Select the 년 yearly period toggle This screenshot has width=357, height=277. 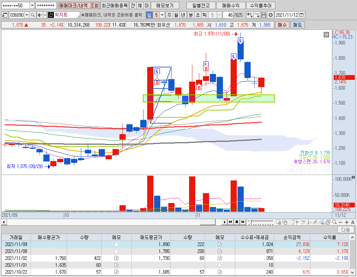tap(183, 15)
